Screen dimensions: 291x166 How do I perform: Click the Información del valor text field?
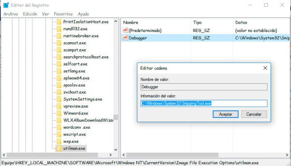pos(204,103)
